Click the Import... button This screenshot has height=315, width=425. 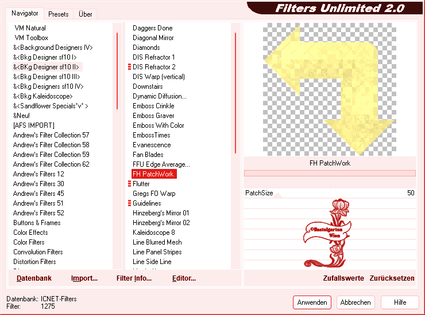pyautogui.click(x=84, y=278)
